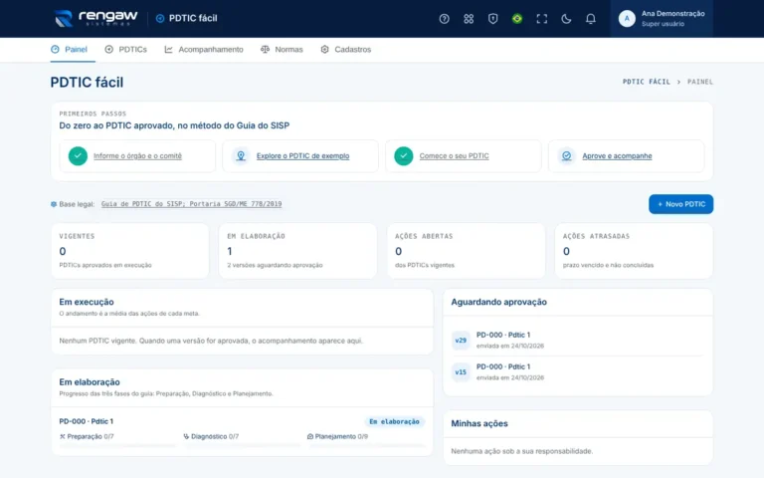Click the Rengaw Sistemas logo
This screenshot has width=764, height=478.
tap(95, 18)
